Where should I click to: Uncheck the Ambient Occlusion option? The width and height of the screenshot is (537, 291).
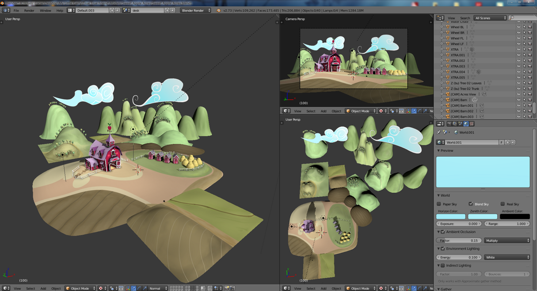click(x=443, y=231)
